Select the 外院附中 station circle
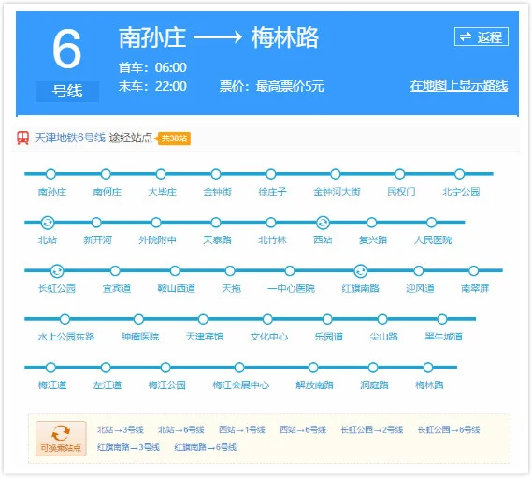 pos(156,223)
